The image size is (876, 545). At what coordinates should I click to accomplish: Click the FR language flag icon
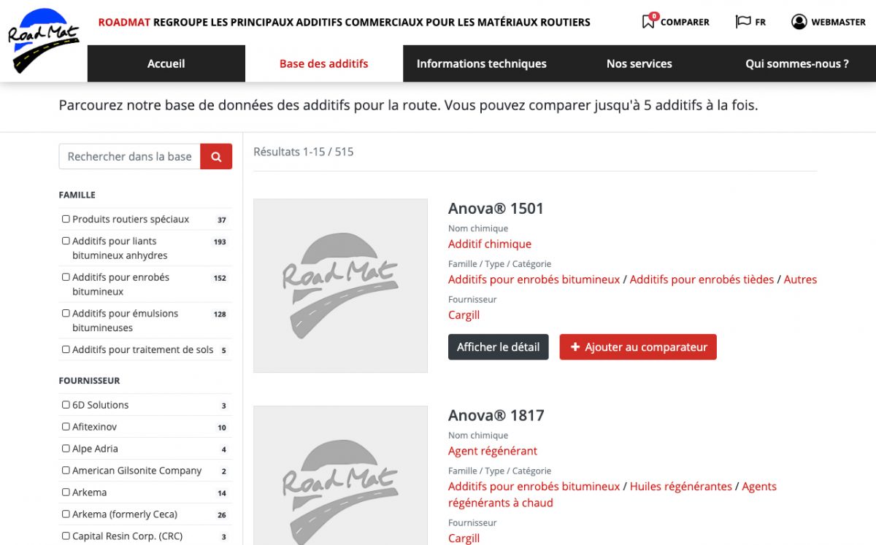743,22
